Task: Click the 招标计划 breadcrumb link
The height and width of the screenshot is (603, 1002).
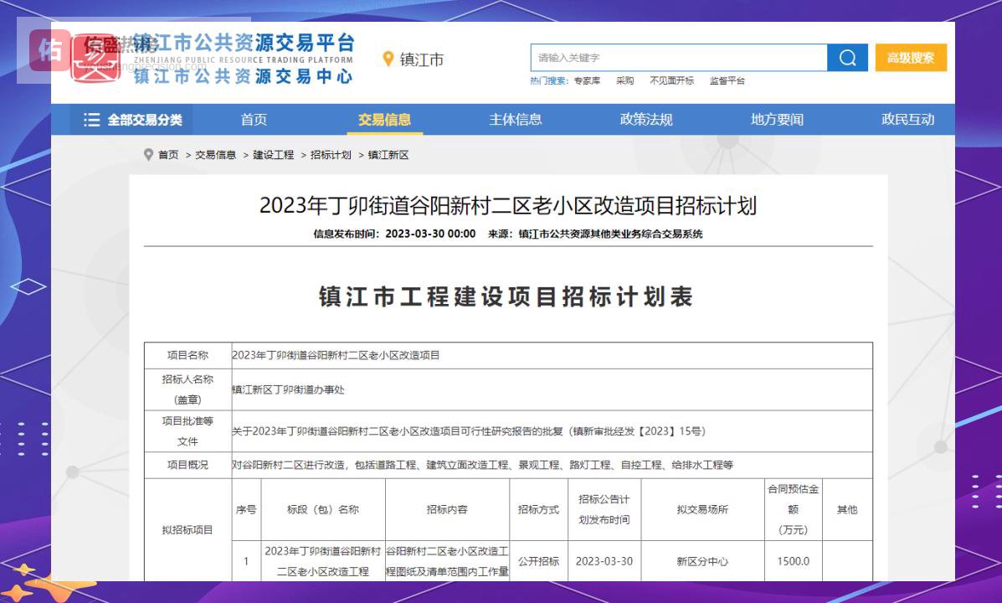Action: coord(331,155)
